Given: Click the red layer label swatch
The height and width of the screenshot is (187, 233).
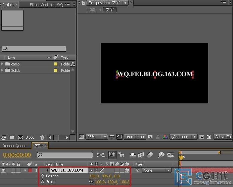Looking at the screenshot, I should point(30,170).
